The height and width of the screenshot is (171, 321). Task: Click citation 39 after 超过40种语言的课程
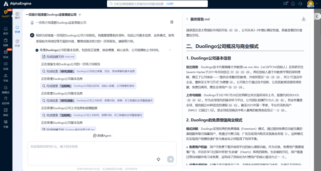pyautogui.click(x=230, y=105)
